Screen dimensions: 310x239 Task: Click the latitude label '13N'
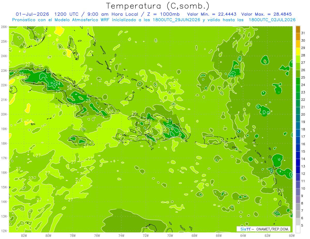(4, 216)
